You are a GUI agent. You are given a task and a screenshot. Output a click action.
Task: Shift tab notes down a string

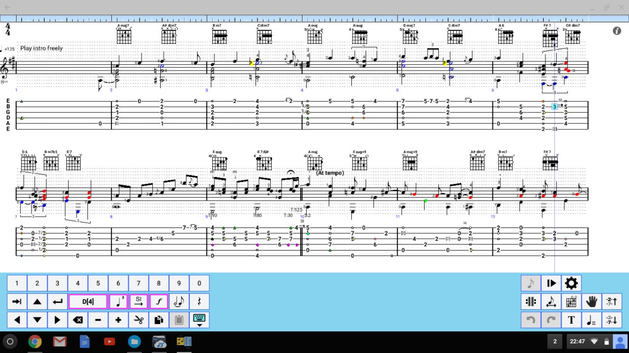click(612, 320)
